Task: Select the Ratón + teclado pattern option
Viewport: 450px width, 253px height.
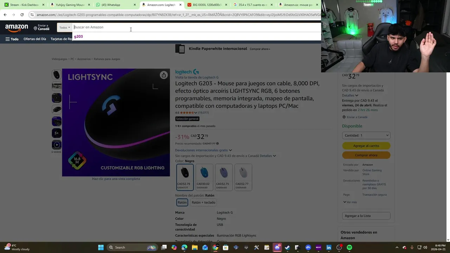Action: pyautogui.click(x=203, y=202)
